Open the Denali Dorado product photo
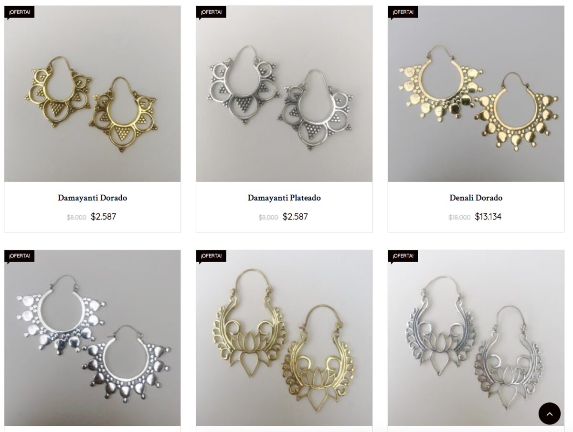 (476, 94)
